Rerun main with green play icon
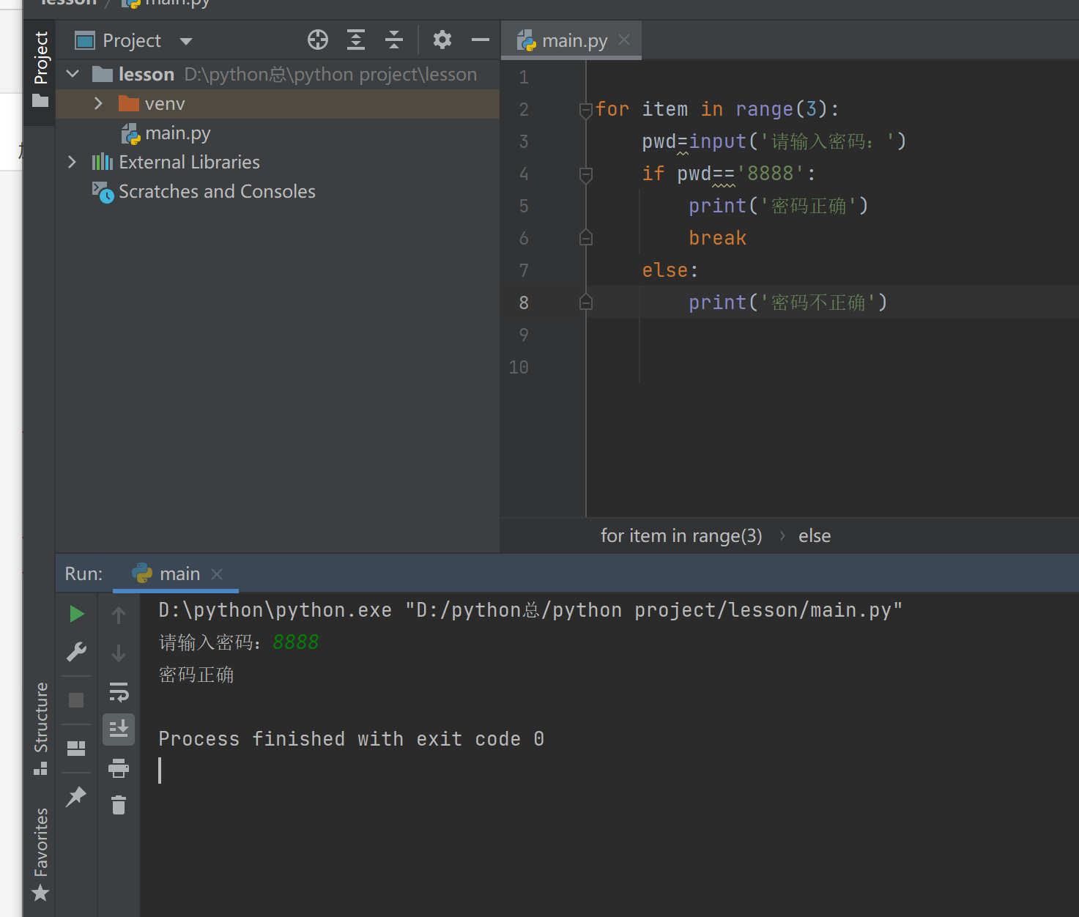The image size is (1079, 917). coord(76,614)
